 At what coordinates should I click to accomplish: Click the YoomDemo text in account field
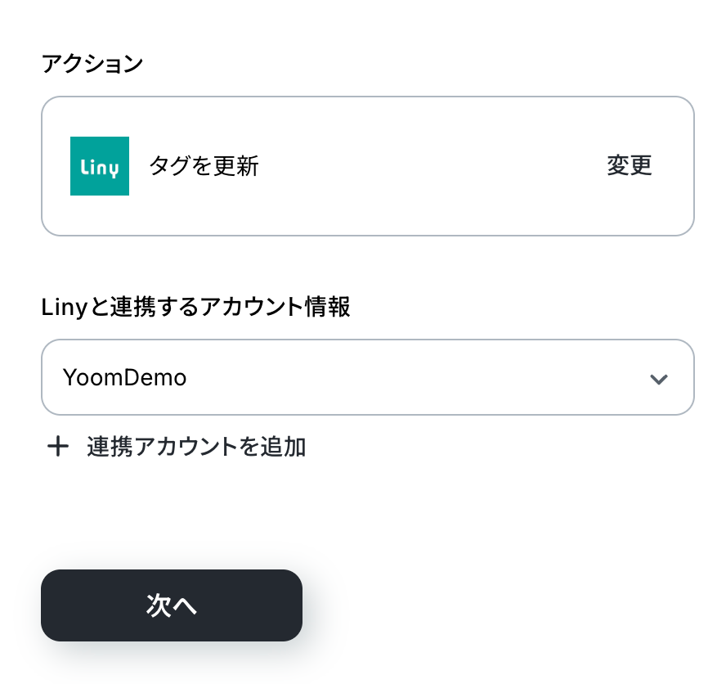(x=124, y=377)
